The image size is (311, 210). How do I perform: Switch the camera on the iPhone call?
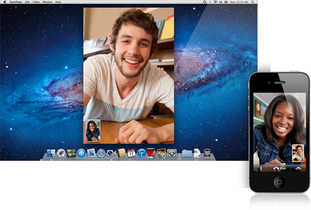[298, 168]
